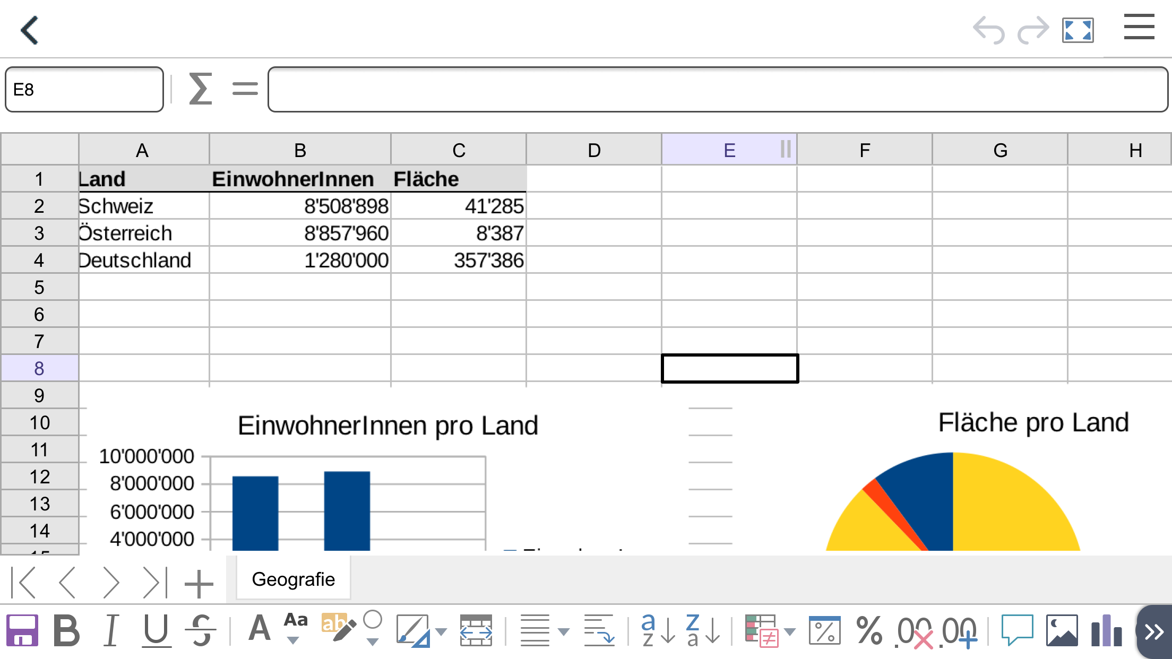Click the Sum sigma button
The image size is (1172, 659).
201,89
